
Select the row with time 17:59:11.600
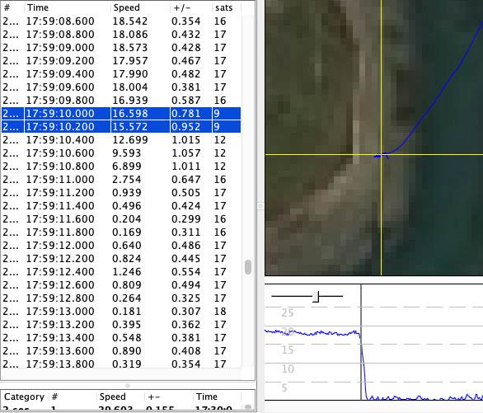click(x=121, y=219)
